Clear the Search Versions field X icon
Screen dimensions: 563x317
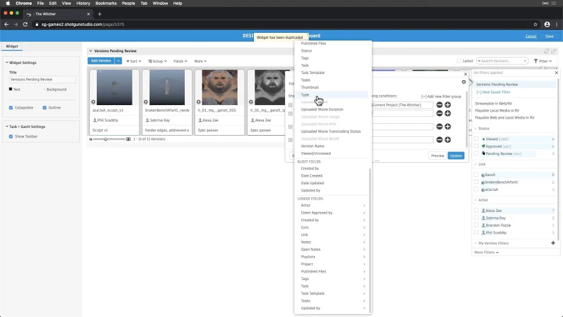coord(525,61)
